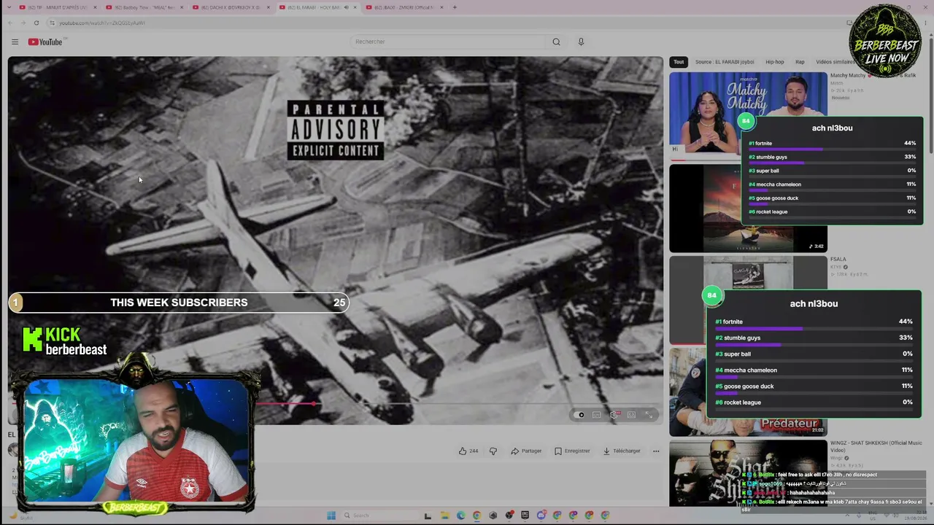Image resolution: width=934 pixels, height=525 pixels.
Task: Reload the page with the browser refresh button
Action: click(x=36, y=23)
